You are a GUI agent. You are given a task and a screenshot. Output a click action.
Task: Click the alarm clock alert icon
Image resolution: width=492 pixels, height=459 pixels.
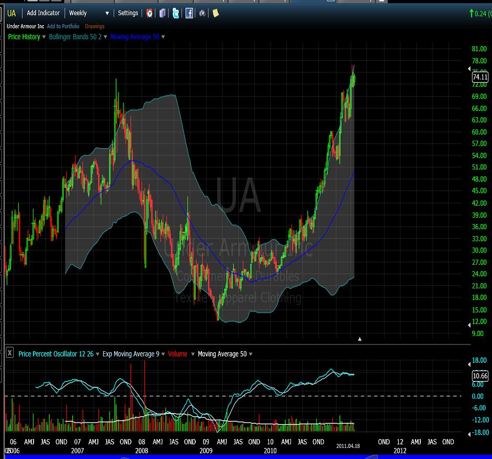click(x=150, y=13)
